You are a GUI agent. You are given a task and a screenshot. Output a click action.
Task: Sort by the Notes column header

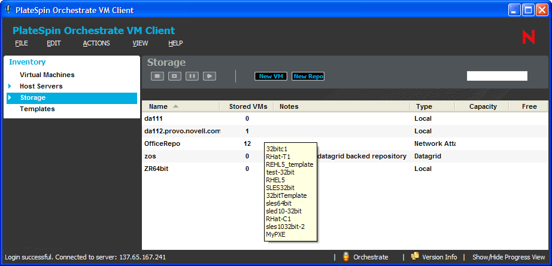click(342, 106)
